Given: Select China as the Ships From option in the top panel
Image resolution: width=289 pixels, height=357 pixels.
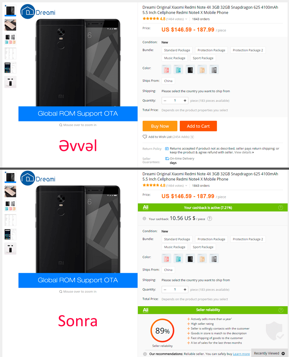Looking at the screenshot, I should point(168,81).
